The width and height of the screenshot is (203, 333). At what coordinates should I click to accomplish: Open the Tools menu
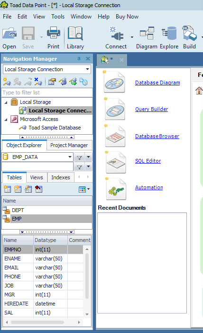click(x=58, y=17)
